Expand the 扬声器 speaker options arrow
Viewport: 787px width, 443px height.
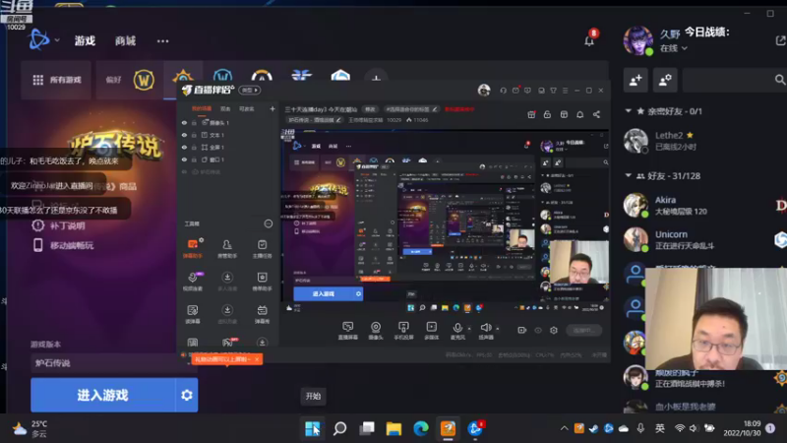tap(498, 329)
